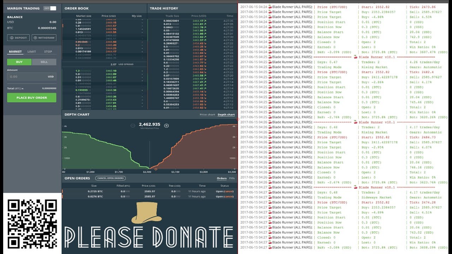This screenshot has height=254, width=452.
Task: Click order book ask price 2469.15
Action: pyautogui.click(x=111, y=22)
